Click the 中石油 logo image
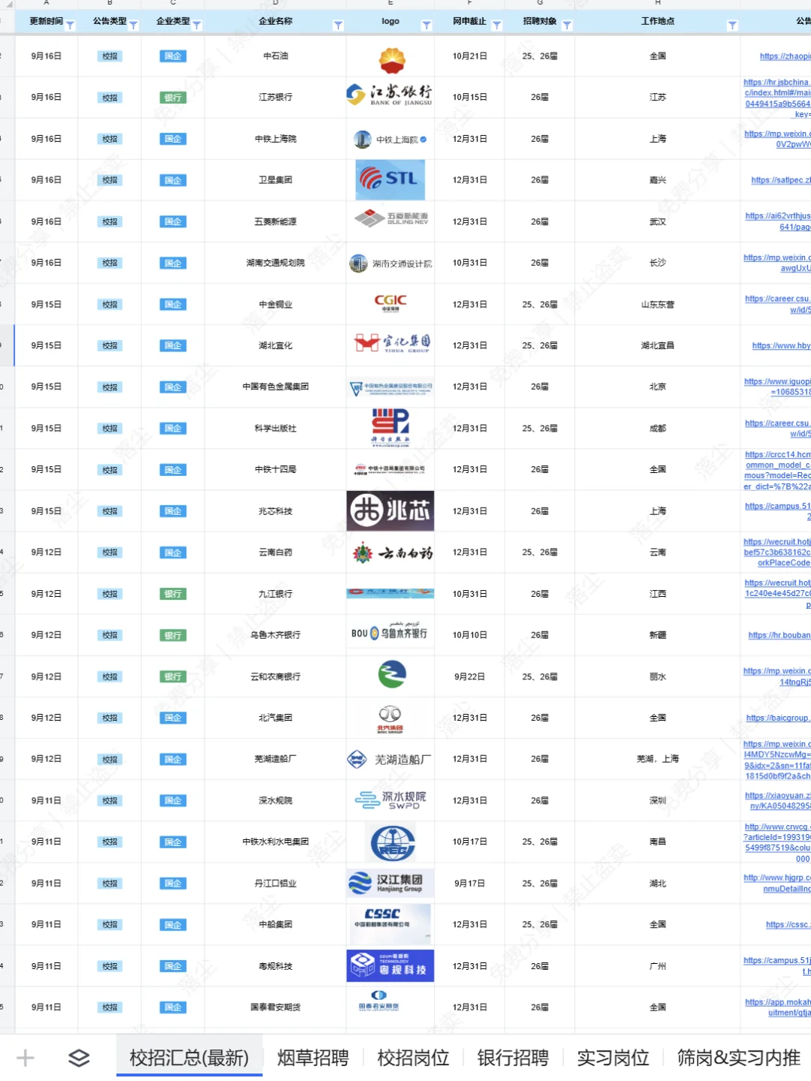Screen dimensions: 811x1081 click(x=391, y=59)
